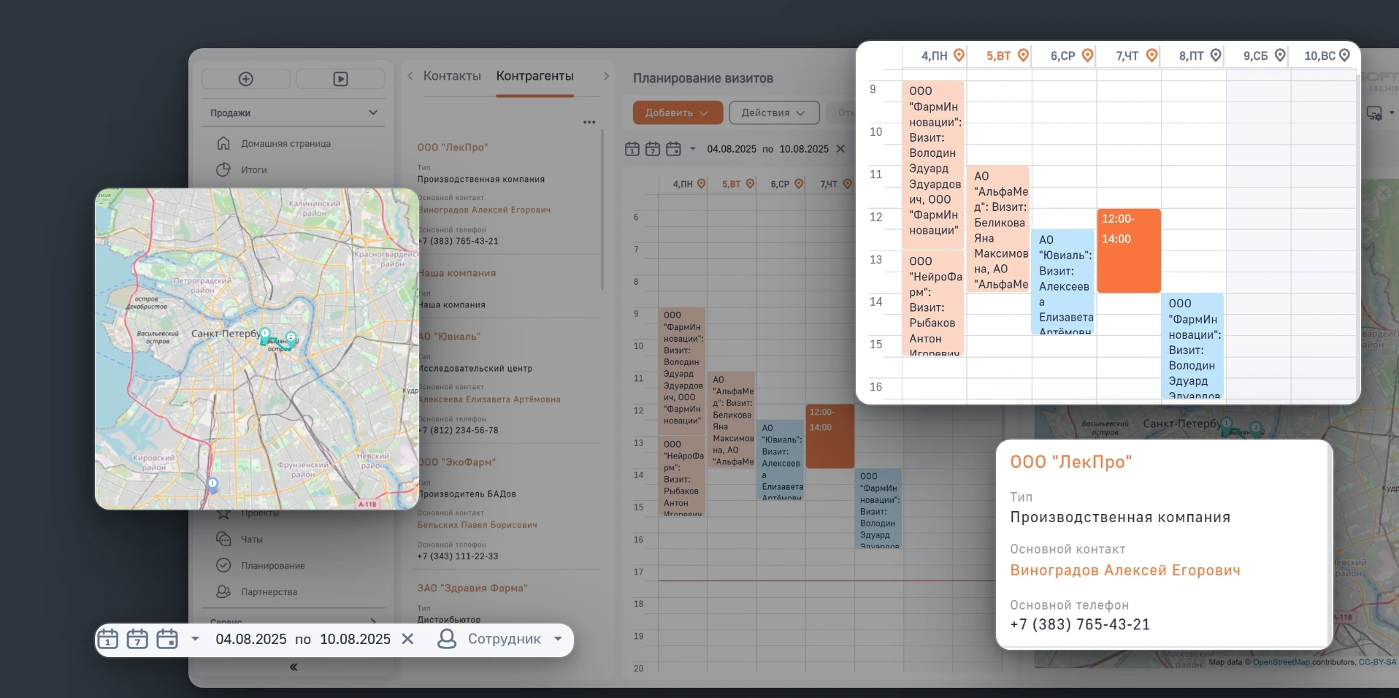
Task: Click the play icon button atop the sidebar
Action: [x=340, y=79]
